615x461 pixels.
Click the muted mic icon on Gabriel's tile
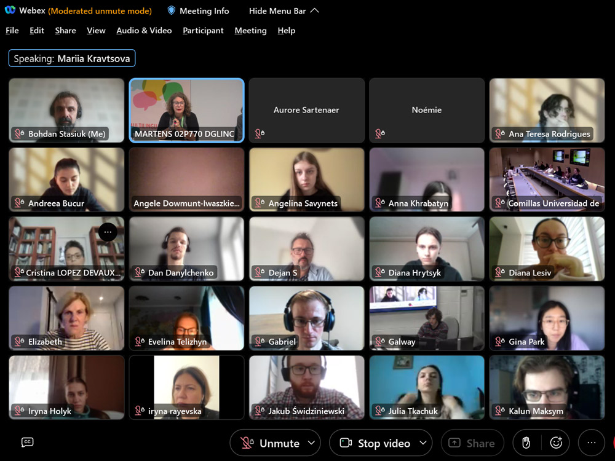[x=260, y=342]
